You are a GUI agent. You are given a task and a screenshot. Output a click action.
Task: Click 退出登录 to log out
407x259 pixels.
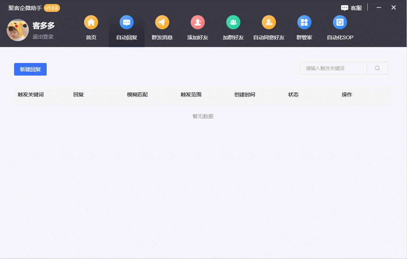click(43, 37)
